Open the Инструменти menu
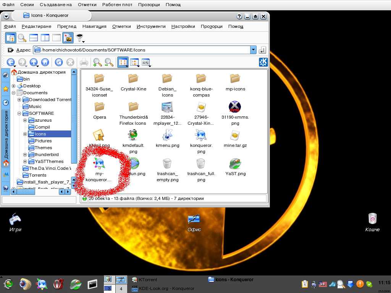This screenshot has width=391, height=293. click(151, 26)
